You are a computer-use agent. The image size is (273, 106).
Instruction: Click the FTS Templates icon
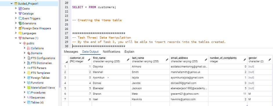29,73
